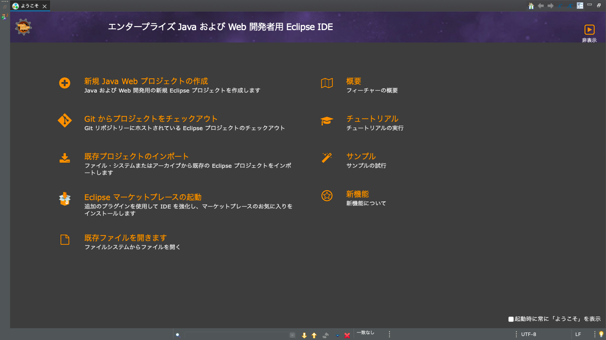Screen dimensions: 606x340
Task: Close the ようこそ tab
Action: [x=44, y=6]
